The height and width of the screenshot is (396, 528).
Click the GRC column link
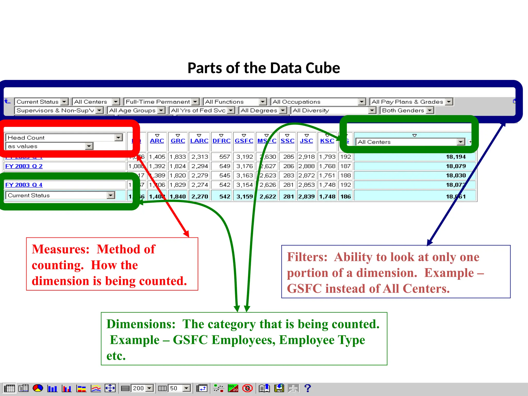[x=178, y=141]
